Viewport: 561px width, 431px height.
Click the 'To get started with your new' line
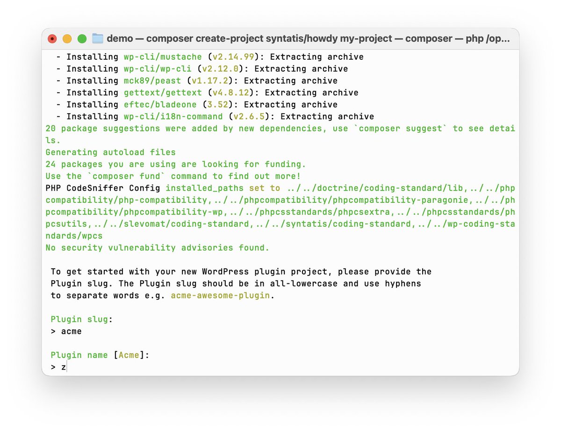[241, 272]
